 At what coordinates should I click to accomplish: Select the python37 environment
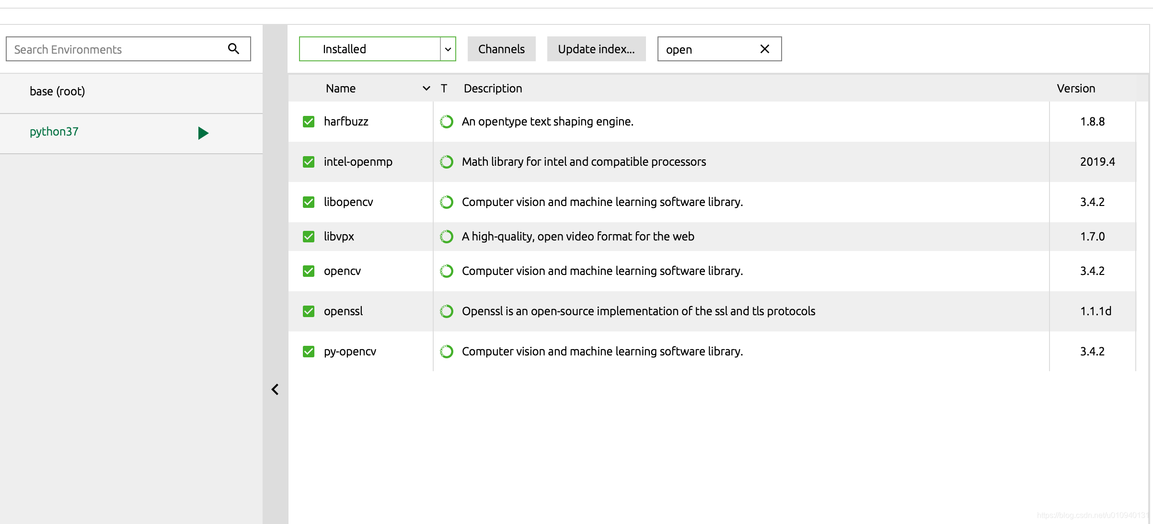point(54,132)
